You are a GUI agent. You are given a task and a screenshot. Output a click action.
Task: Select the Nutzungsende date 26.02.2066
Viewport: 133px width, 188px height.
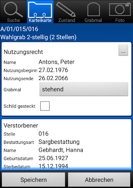pyautogui.click(x=53, y=78)
